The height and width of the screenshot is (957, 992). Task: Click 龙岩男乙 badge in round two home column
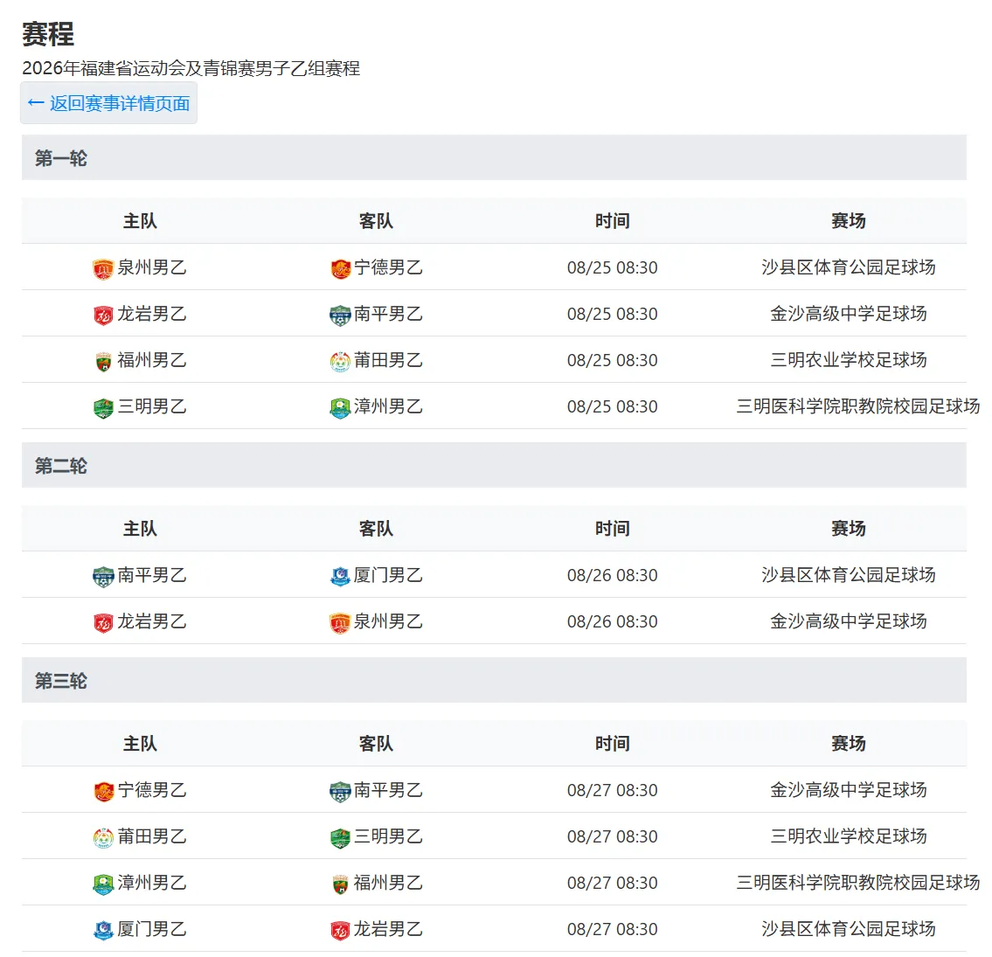coord(103,623)
